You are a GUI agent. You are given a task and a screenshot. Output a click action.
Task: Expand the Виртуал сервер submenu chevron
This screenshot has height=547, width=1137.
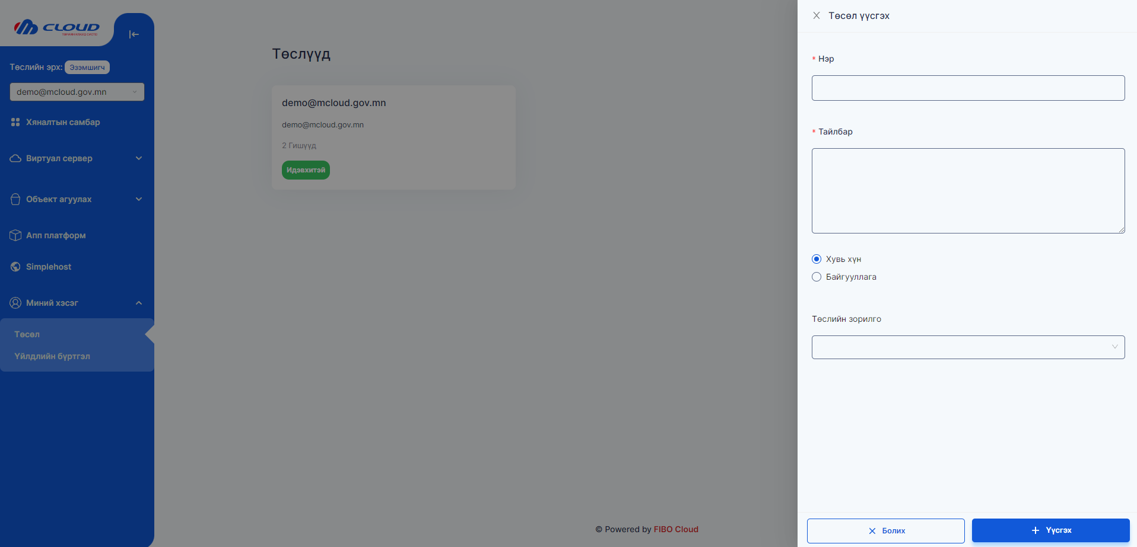pos(139,158)
